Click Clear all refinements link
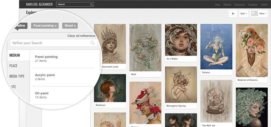Screen dimensions: 271x127 pyautogui.click(x=81, y=36)
